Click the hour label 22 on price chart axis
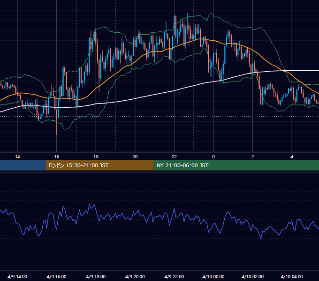 (174, 157)
